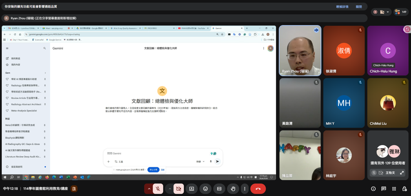This screenshot has width=411, height=196.
Task: Start 新的對話 in Gemini sidebar
Action: (x=15, y=58)
